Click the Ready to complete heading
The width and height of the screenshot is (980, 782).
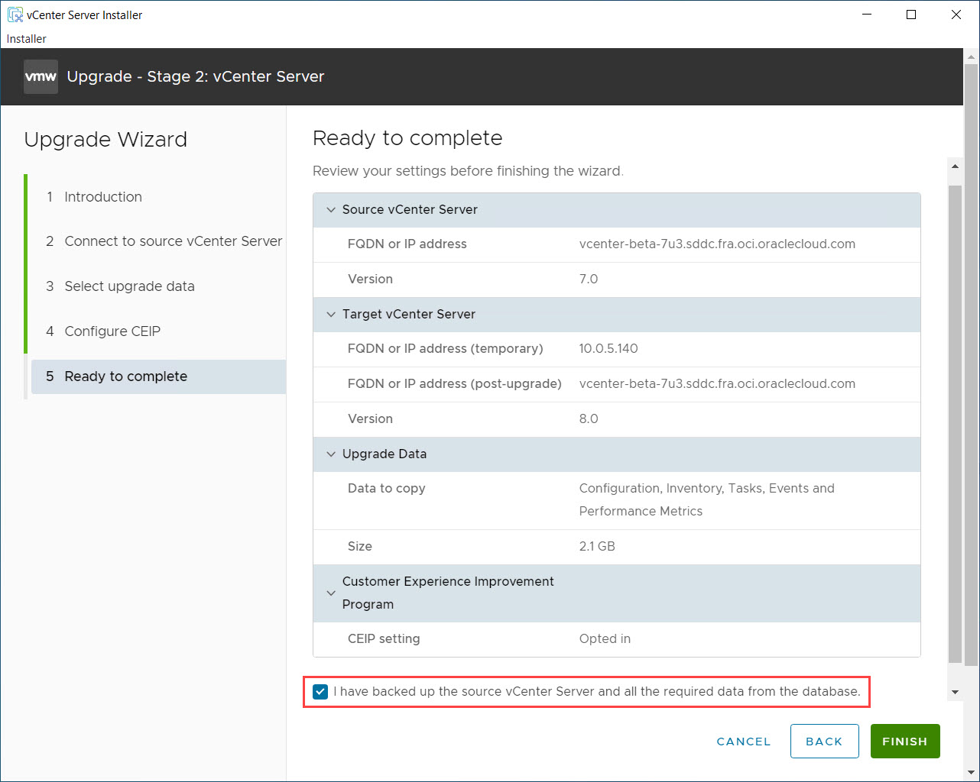coord(407,138)
